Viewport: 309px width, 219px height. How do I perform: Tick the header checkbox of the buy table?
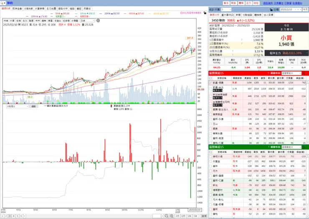pyautogui.click(x=210, y=78)
